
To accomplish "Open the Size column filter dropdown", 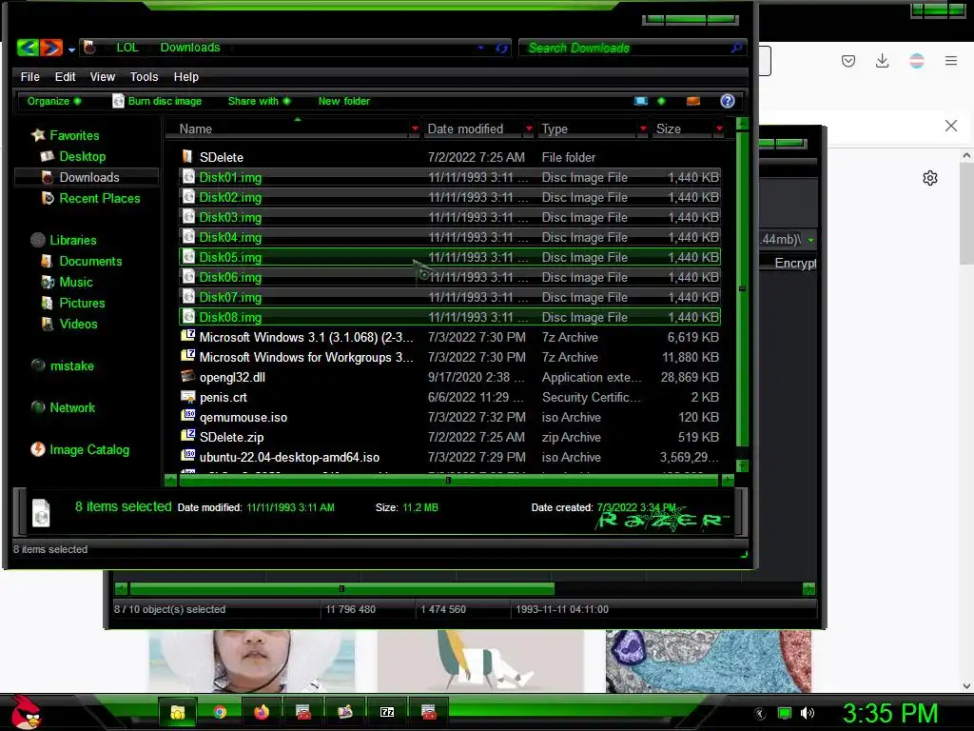I will (719, 128).
